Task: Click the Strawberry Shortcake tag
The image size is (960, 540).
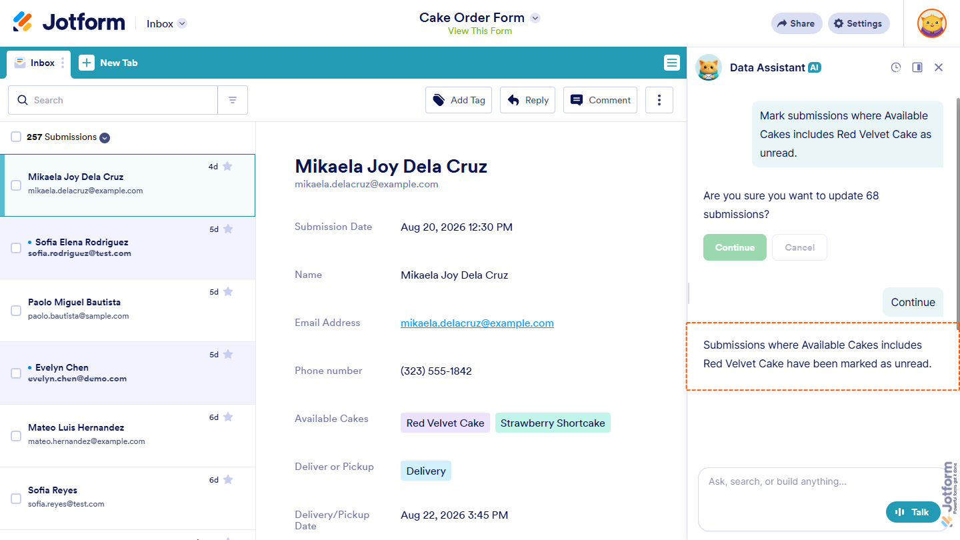Action: coord(553,423)
